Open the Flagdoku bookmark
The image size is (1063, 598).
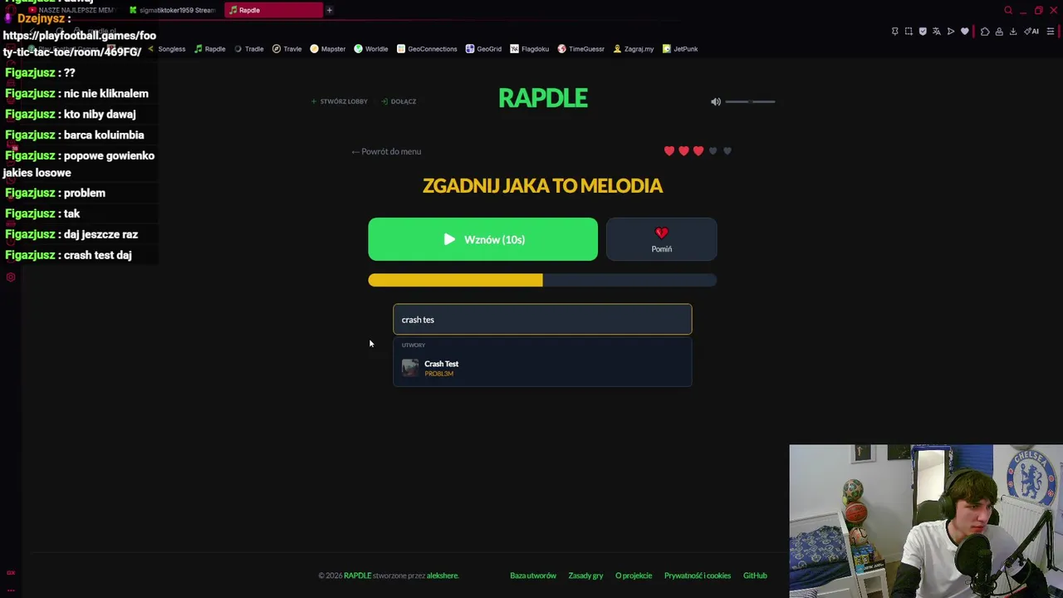click(530, 49)
